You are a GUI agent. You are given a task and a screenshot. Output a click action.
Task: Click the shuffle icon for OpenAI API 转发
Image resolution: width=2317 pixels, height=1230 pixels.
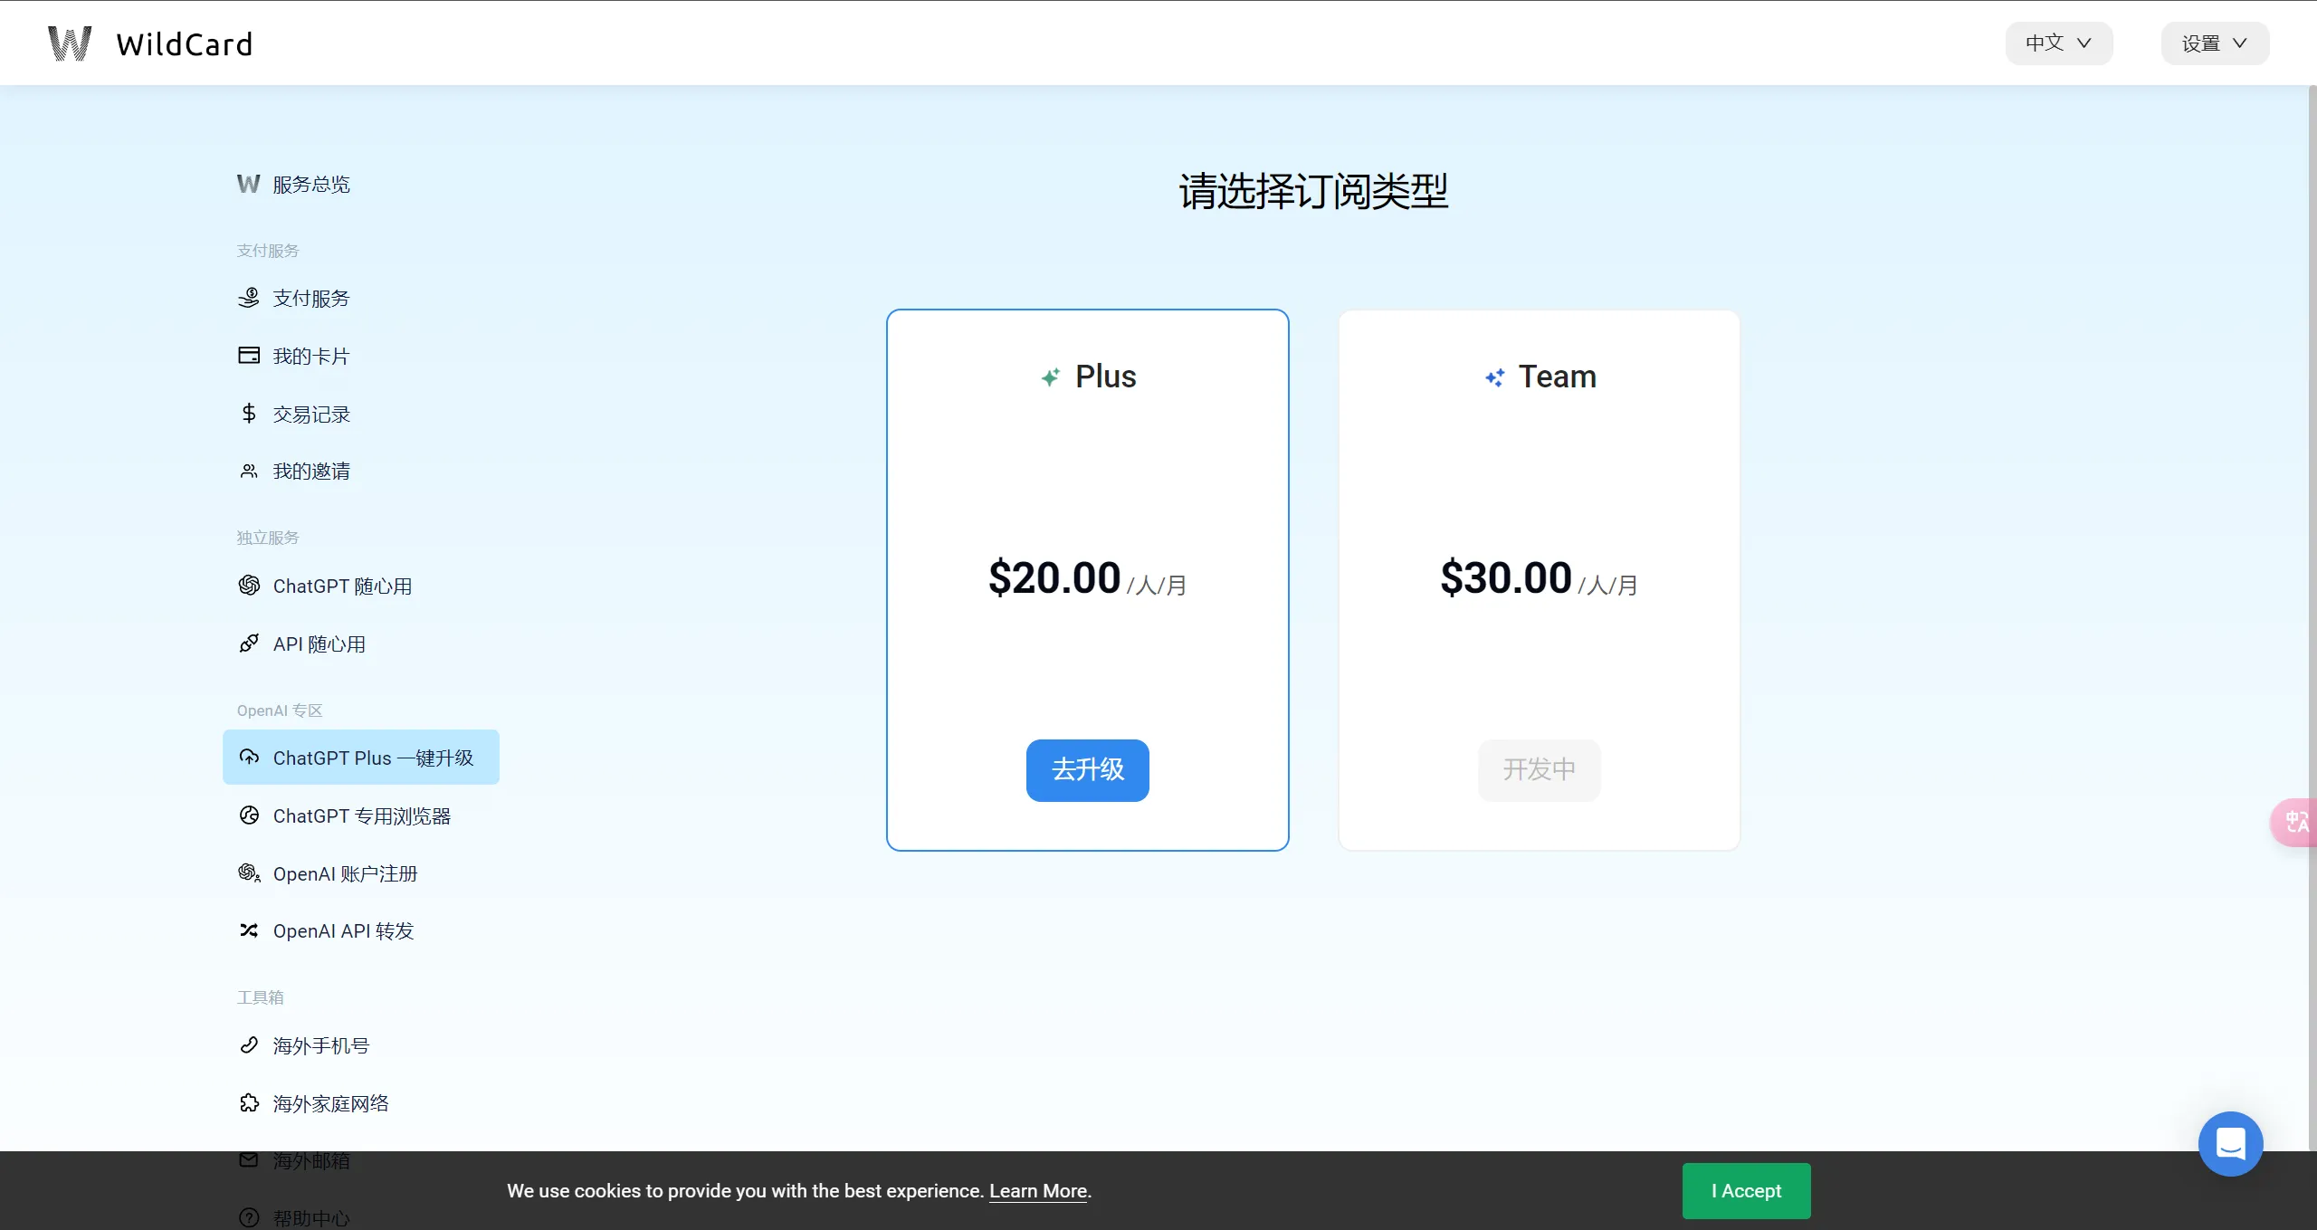pyautogui.click(x=249, y=930)
